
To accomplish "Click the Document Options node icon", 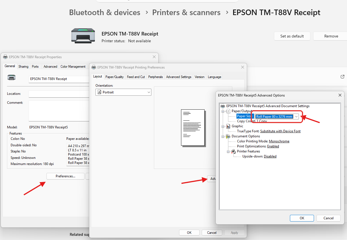I will (228, 136).
